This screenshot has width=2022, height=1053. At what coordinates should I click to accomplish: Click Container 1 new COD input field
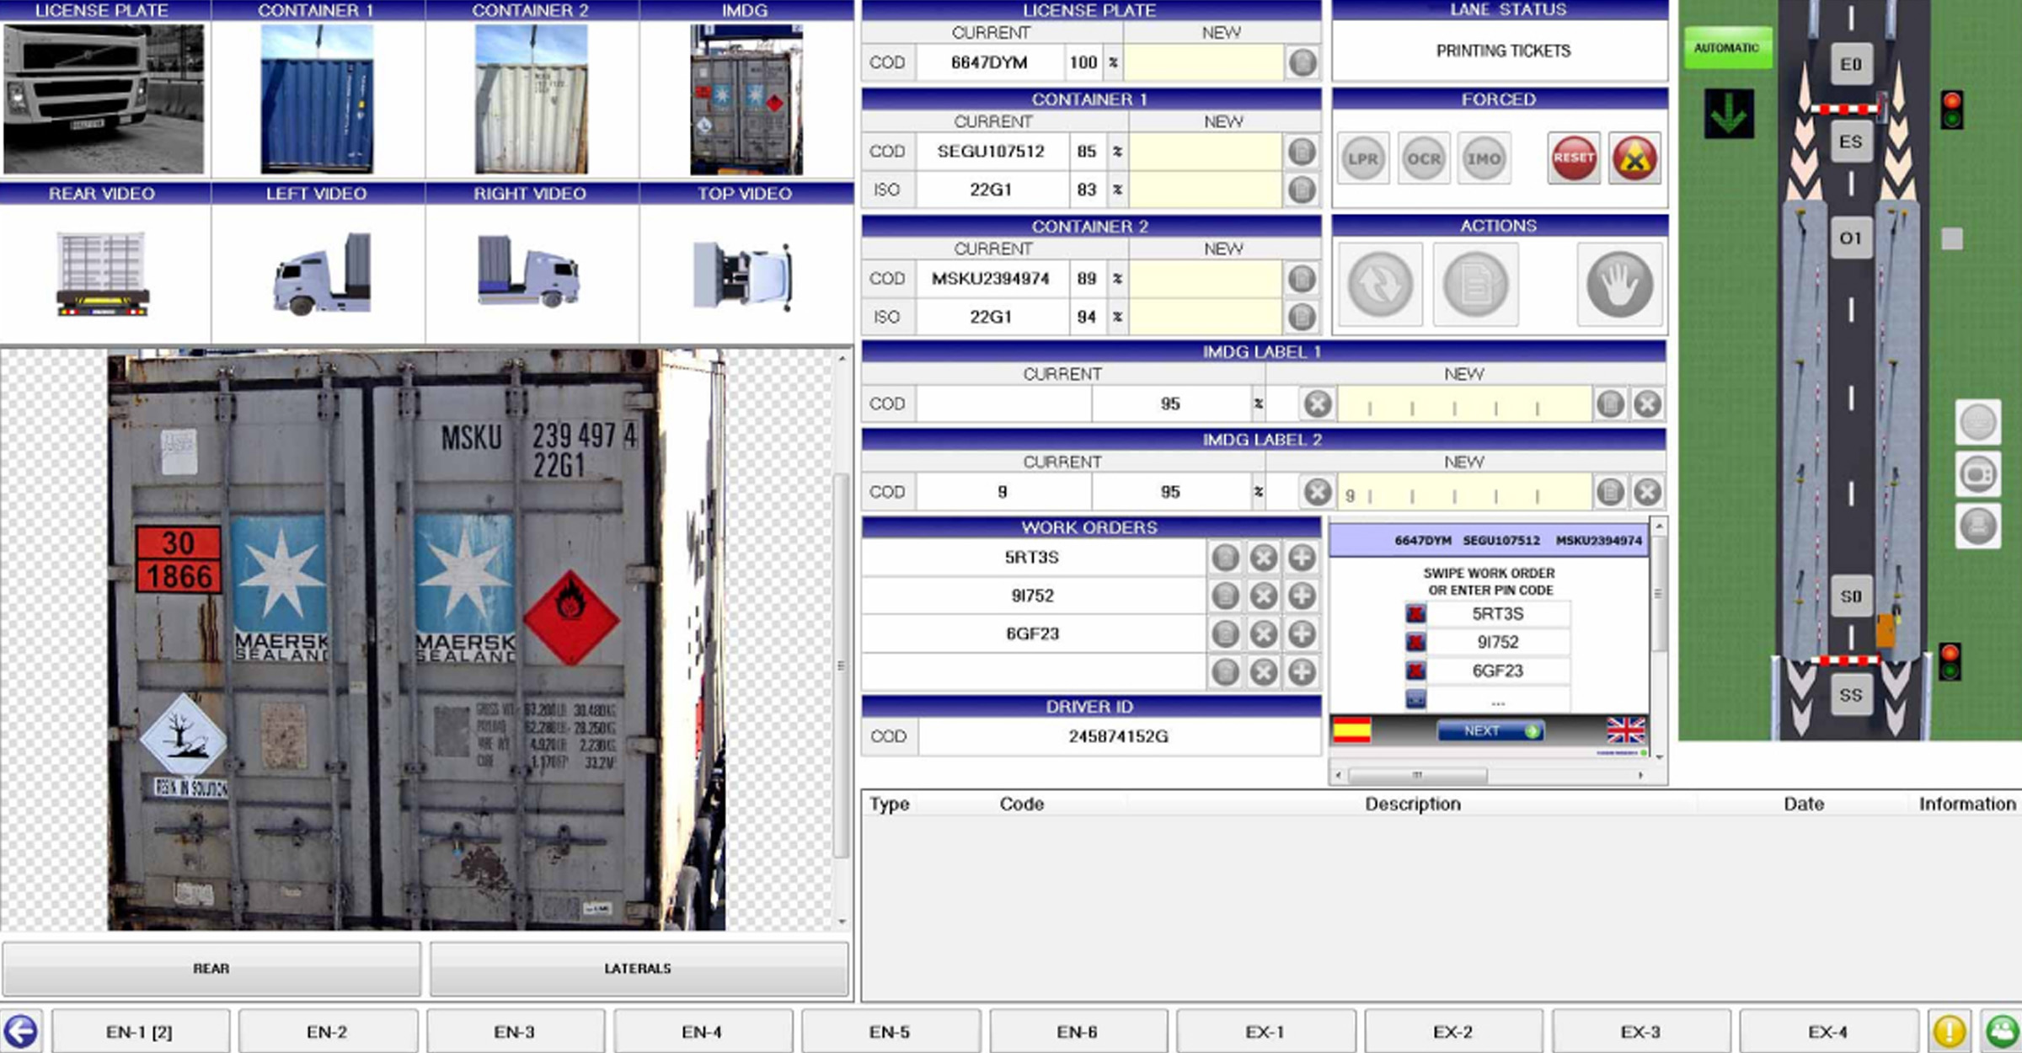[1206, 152]
